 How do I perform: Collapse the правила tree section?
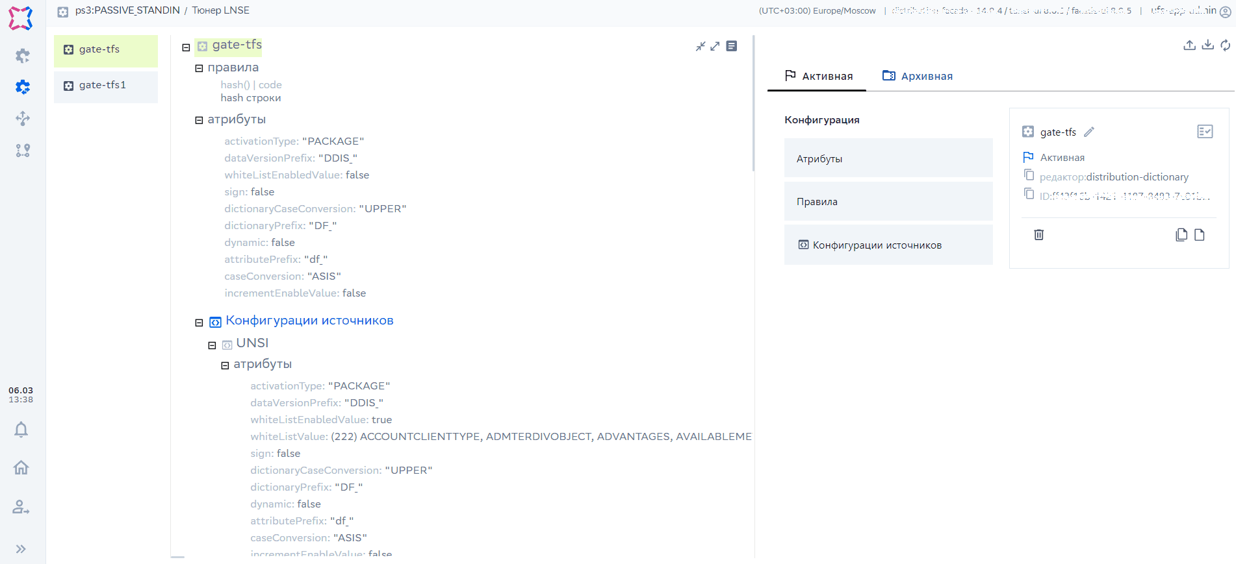pyautogui.click(x=199, y=68)
